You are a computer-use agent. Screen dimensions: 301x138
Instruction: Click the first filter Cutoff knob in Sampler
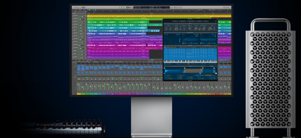[x=176, y=29]
